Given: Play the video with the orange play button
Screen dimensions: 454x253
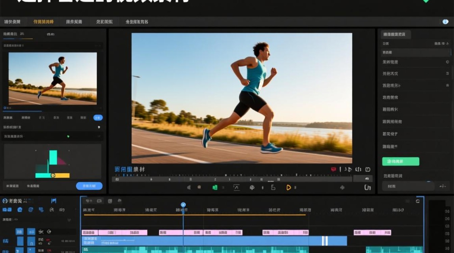Looking at the screenshot, I should click(288, 188).
